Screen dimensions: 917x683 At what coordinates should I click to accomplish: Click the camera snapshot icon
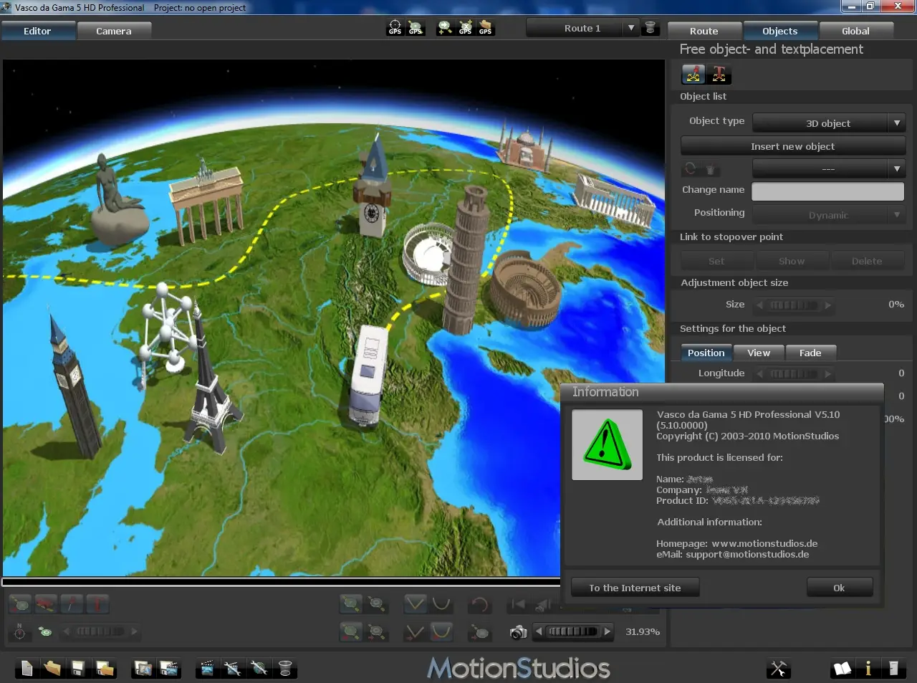click(518, 632)
